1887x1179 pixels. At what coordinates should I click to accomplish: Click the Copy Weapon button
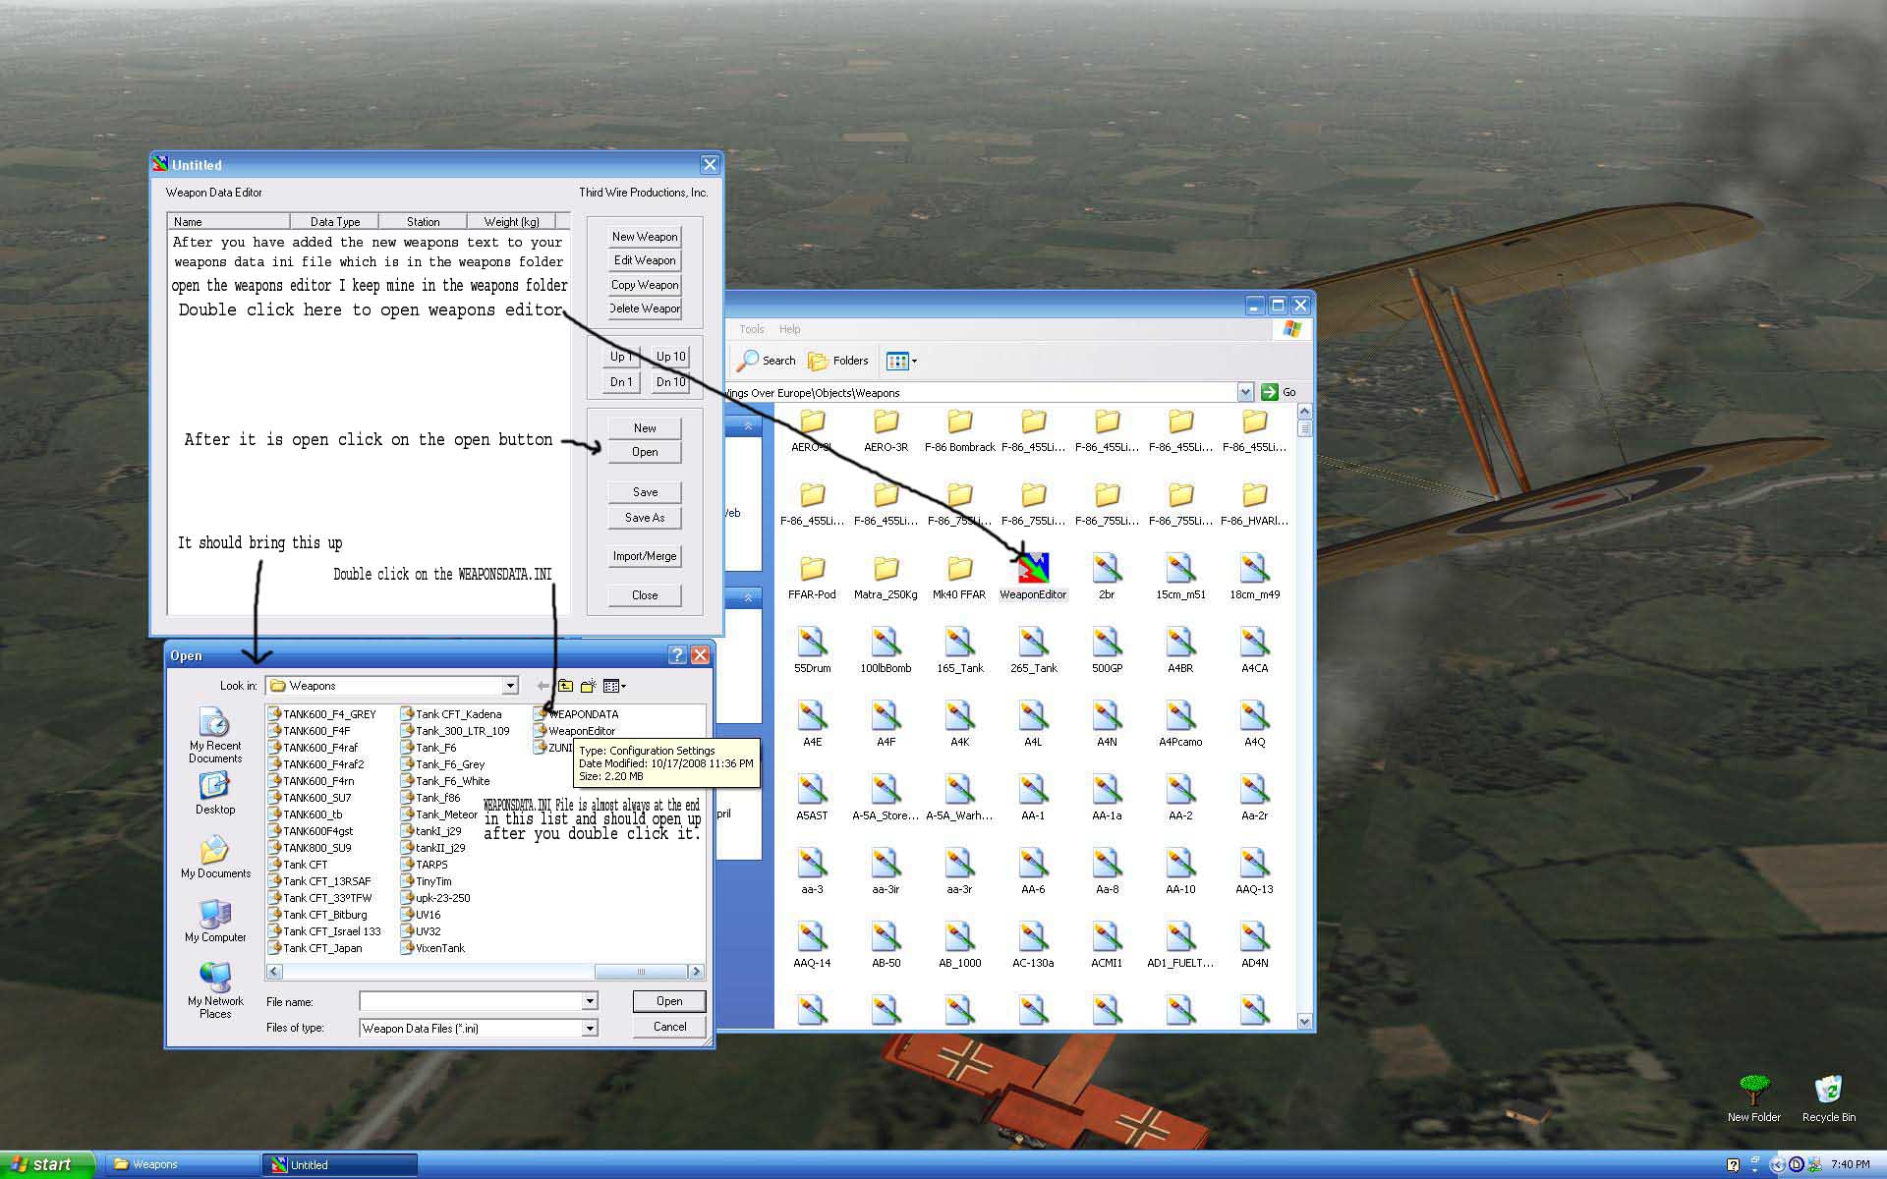click(x=645, y=285)
